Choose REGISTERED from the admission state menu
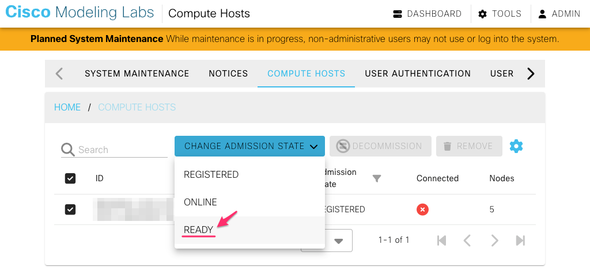590x271 pixels. click(x=249, y=174)
